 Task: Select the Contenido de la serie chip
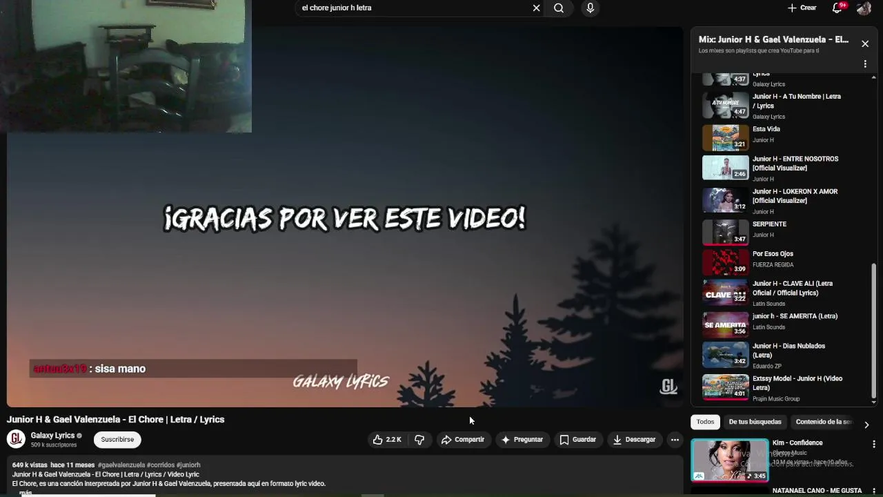click(x=824, y=422)
